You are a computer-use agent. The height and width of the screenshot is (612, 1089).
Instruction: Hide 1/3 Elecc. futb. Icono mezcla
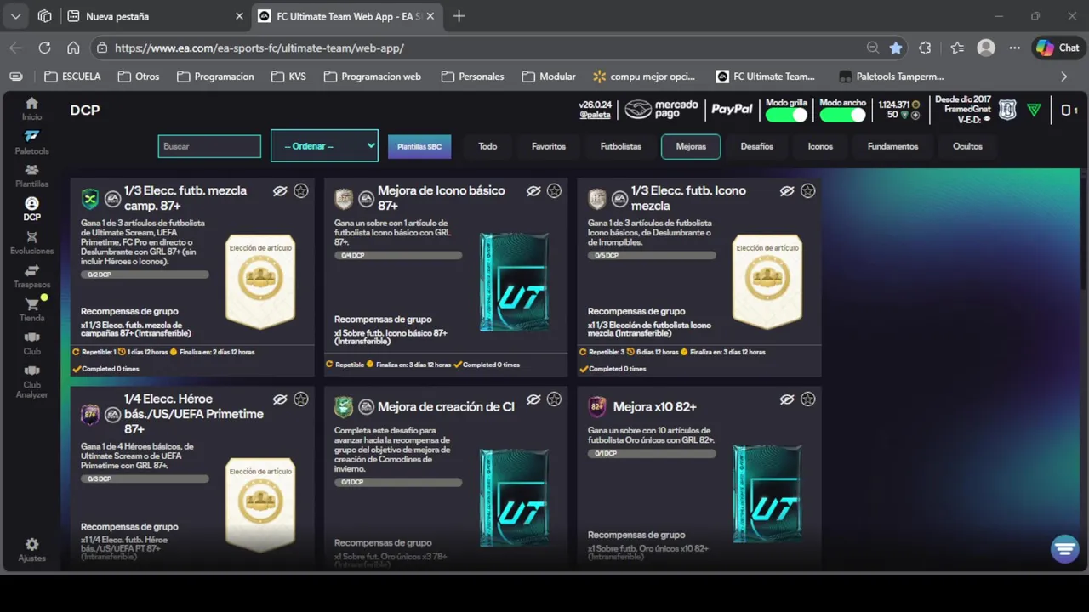pos(787,191)
